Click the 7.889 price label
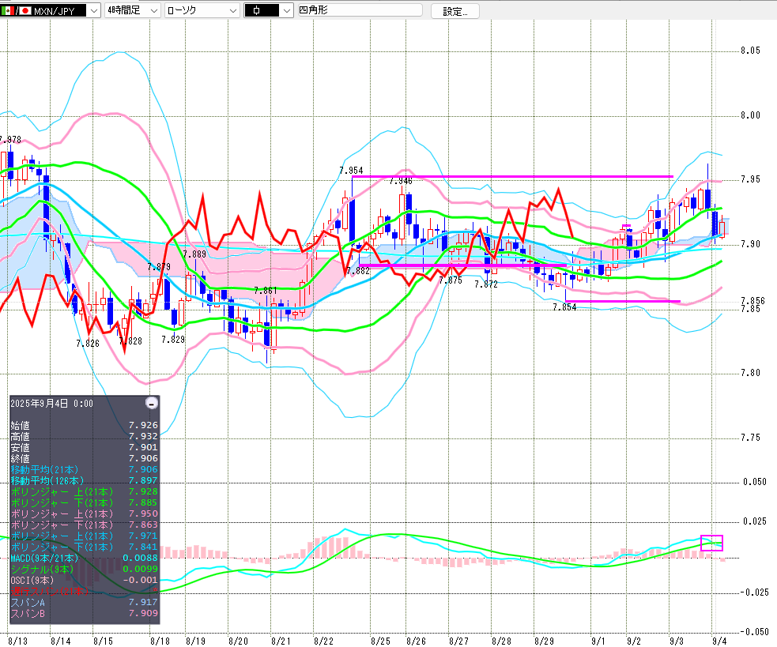This screenshot has width=777, height=647. 194,254
